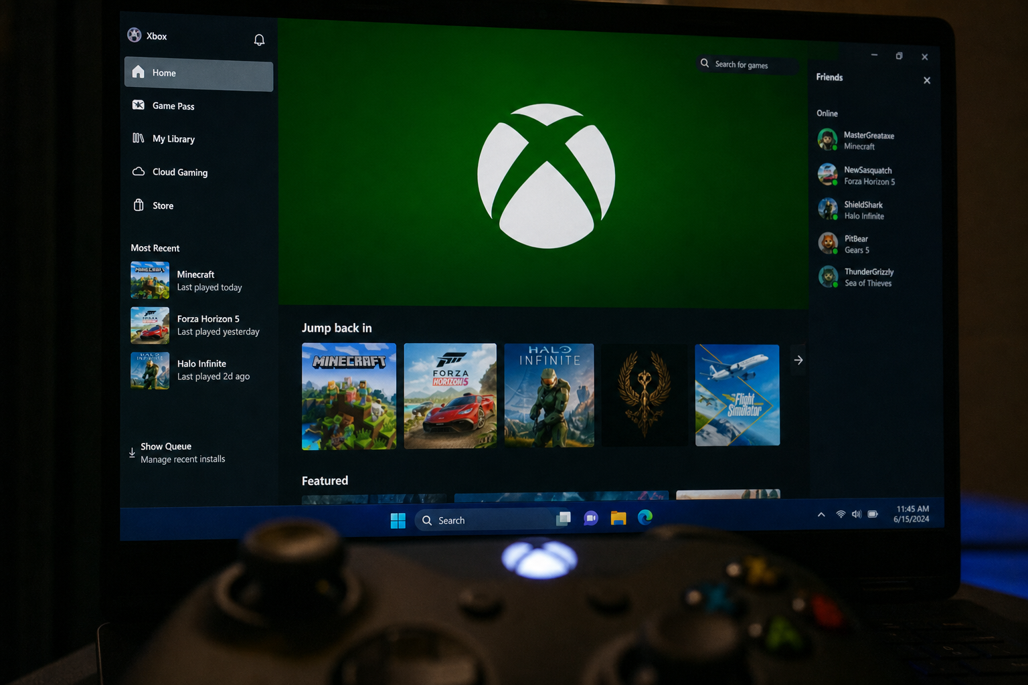Open the Chat app in taskbar

pyautogui.click(x=591, y=518)
